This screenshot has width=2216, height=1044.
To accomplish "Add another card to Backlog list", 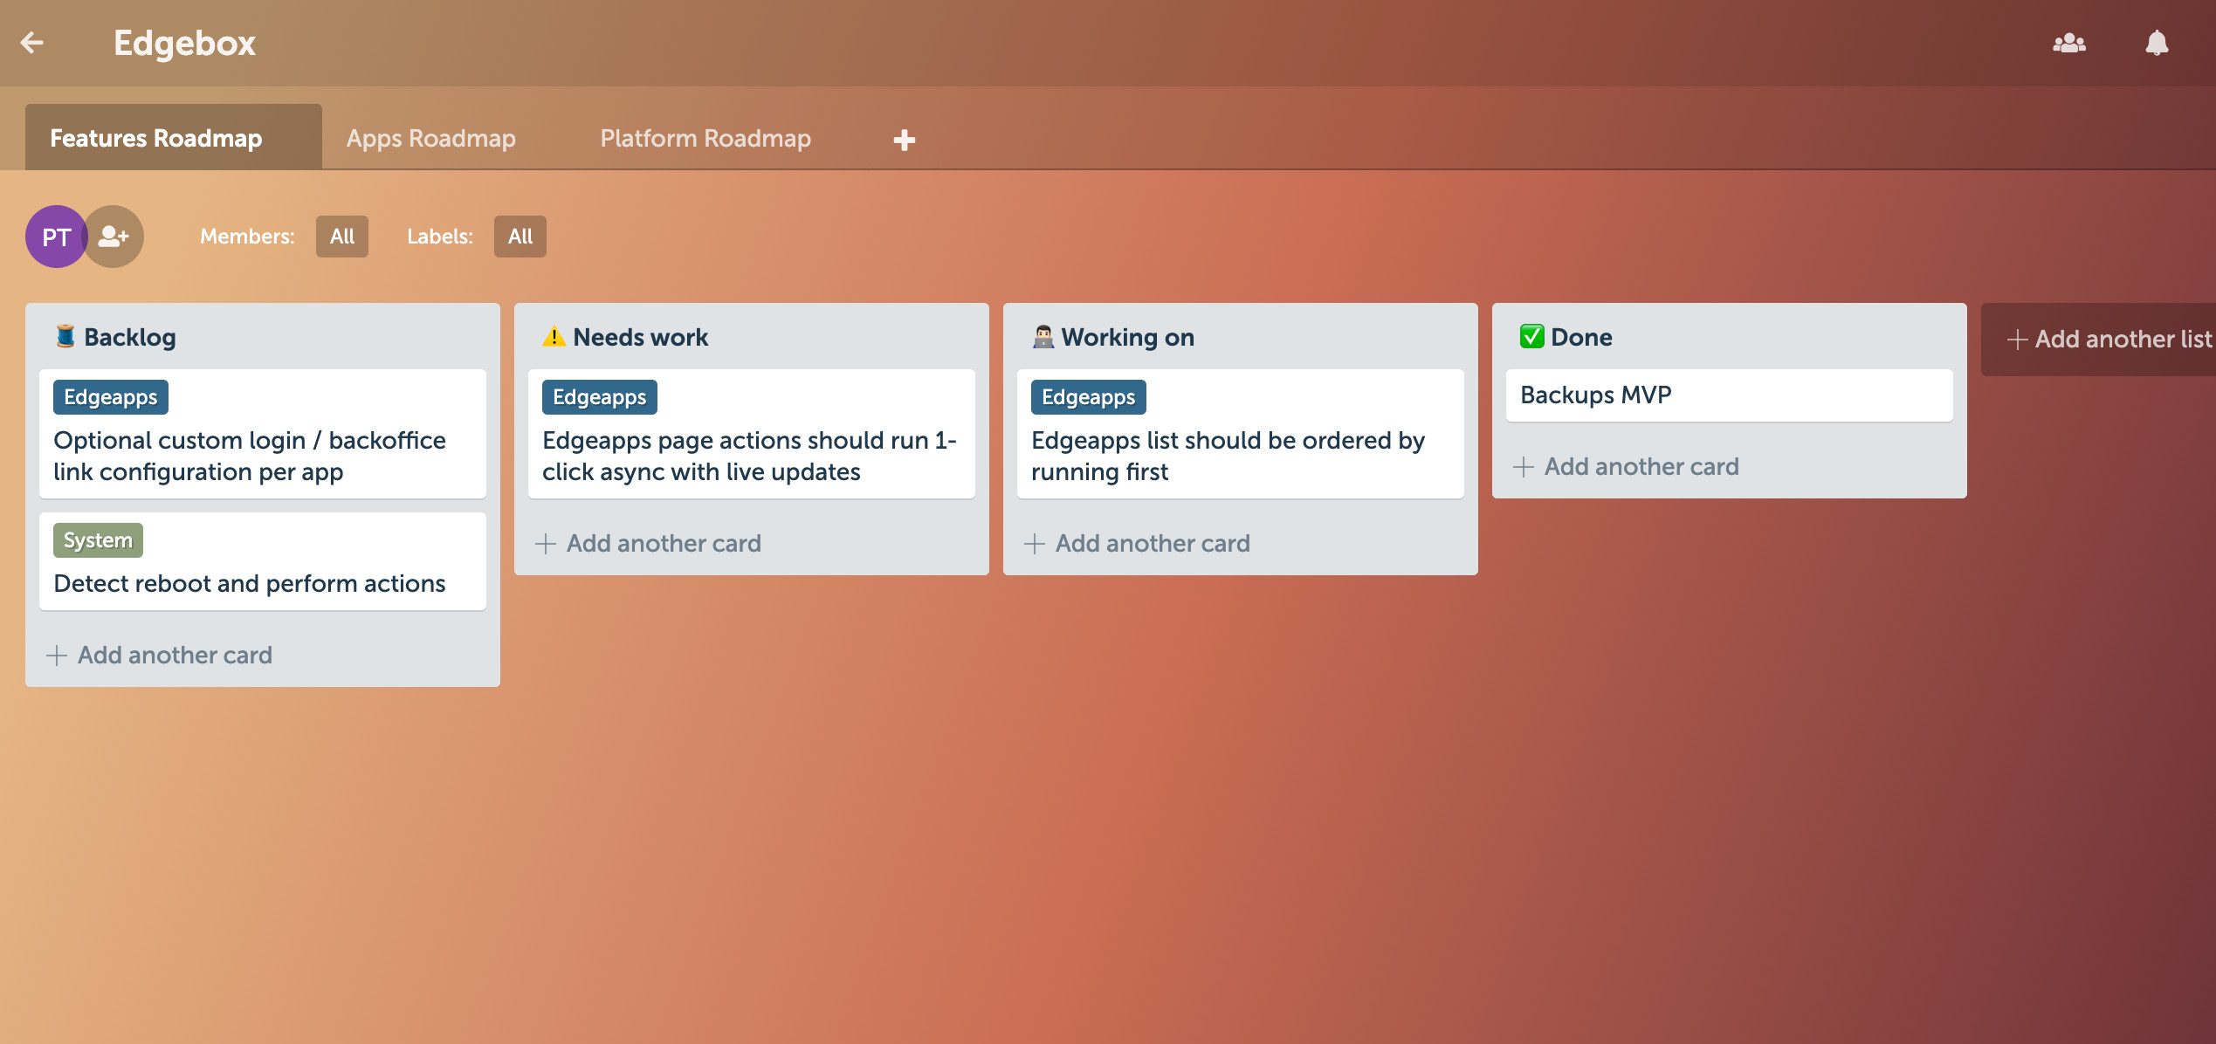I will click(x=158, y=654).
